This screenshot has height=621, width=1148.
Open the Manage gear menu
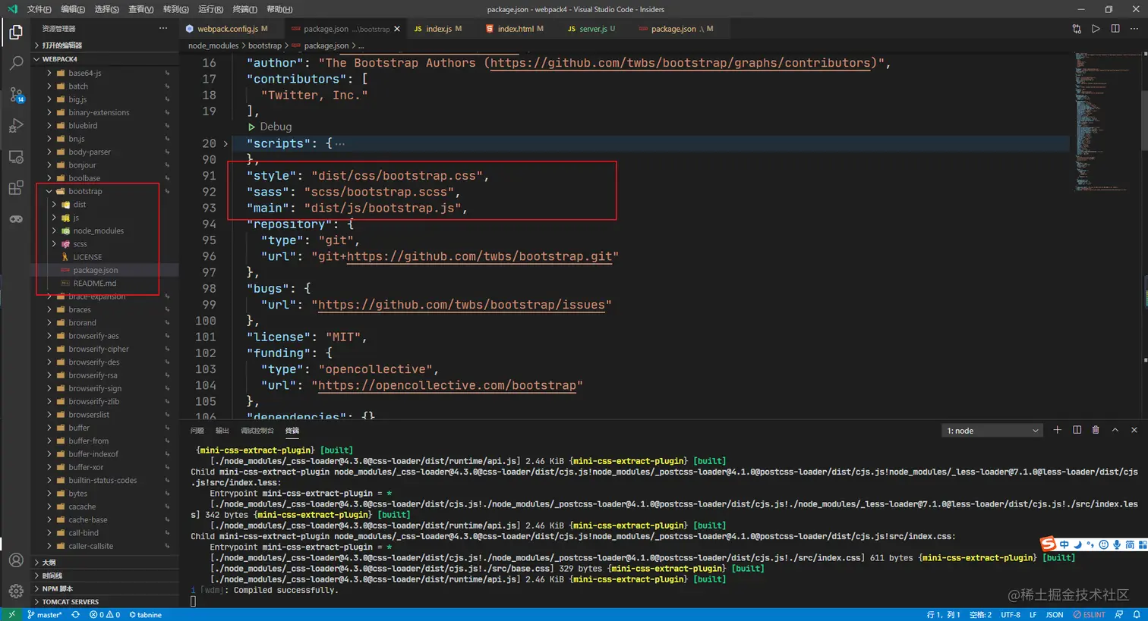[x=16, y=591]
